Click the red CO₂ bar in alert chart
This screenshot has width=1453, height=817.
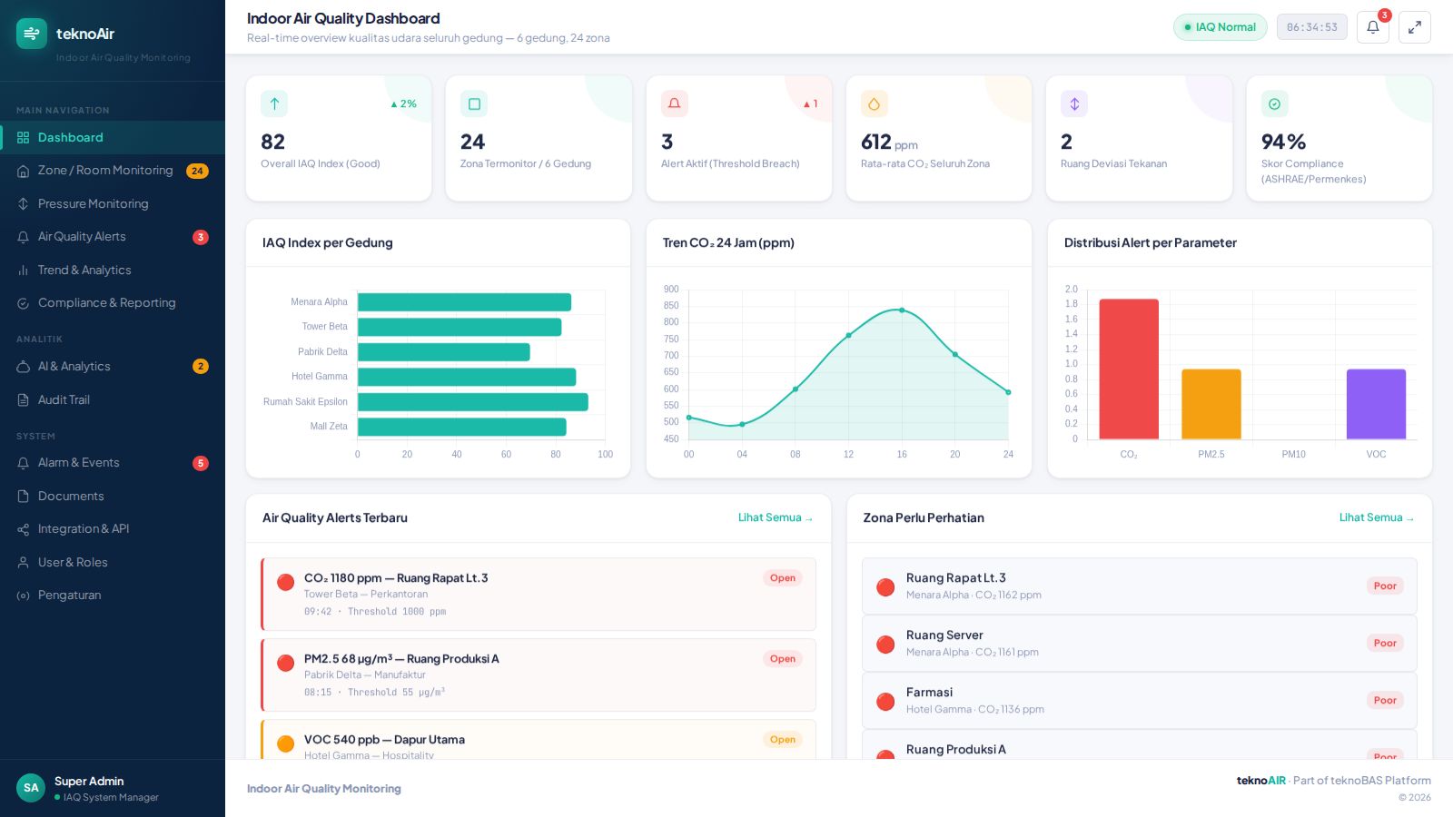pyautogui.click(x=1129, y=369)
